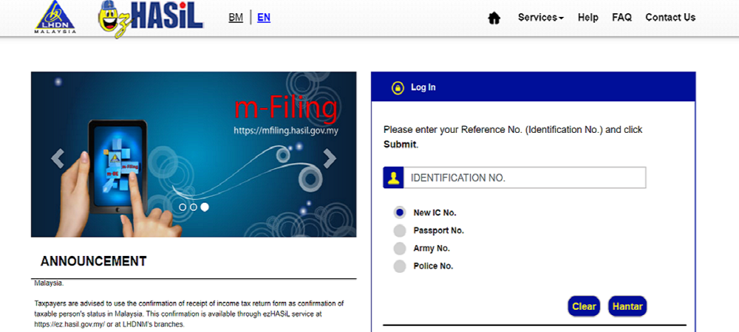This screenshot has width=739, height=332.
Task: Select the Passport No. radio button
Action: point(400,230)
